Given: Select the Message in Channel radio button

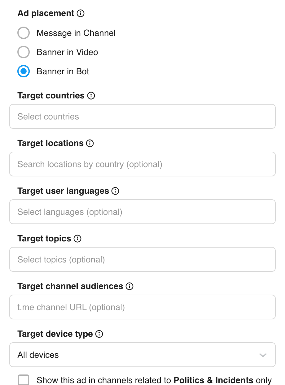Looking at the screenshot, I should [x=24, y=33].
